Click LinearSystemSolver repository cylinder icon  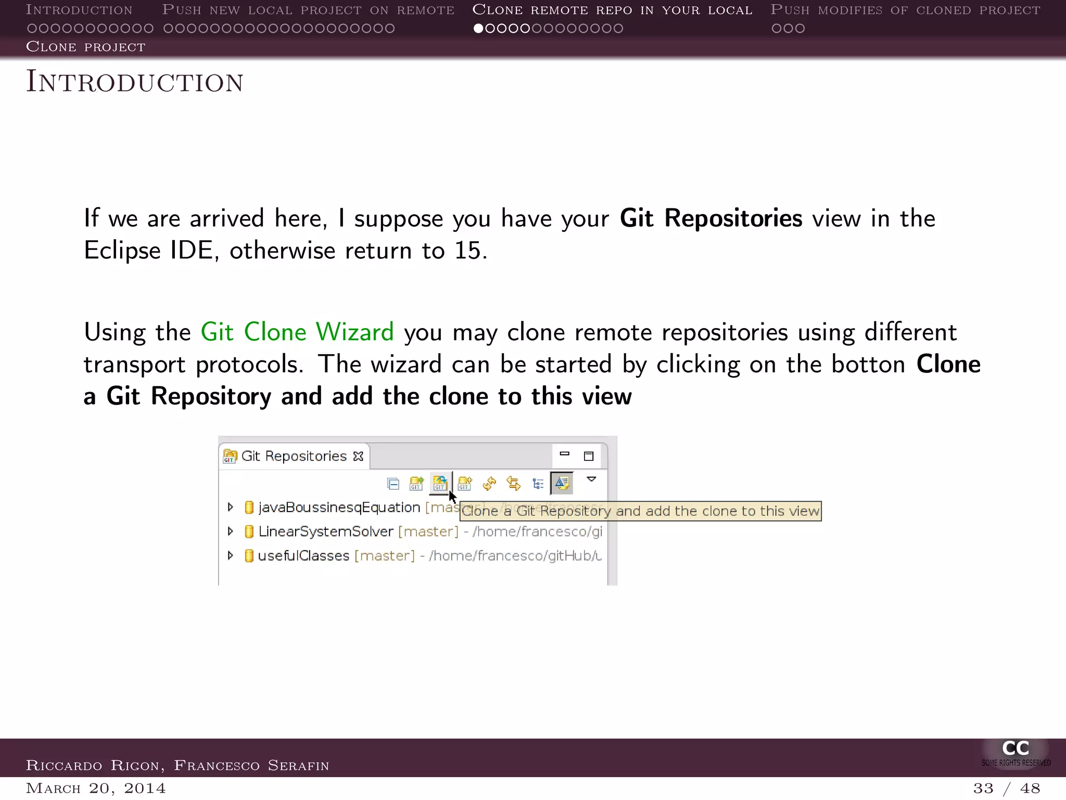point(249,531)
